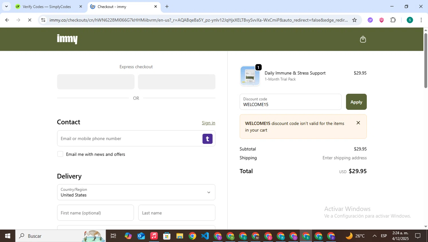The width and height of the screenshot is (428, 242).
Task: Click the Sign in link
Action: tap(208, 123)
